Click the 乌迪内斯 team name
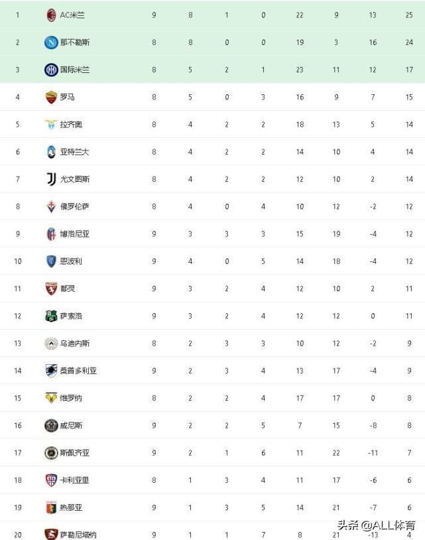Image resolution: width=425 pixels, height=540 pixels. pyautogui.click(x=75, y=344)
